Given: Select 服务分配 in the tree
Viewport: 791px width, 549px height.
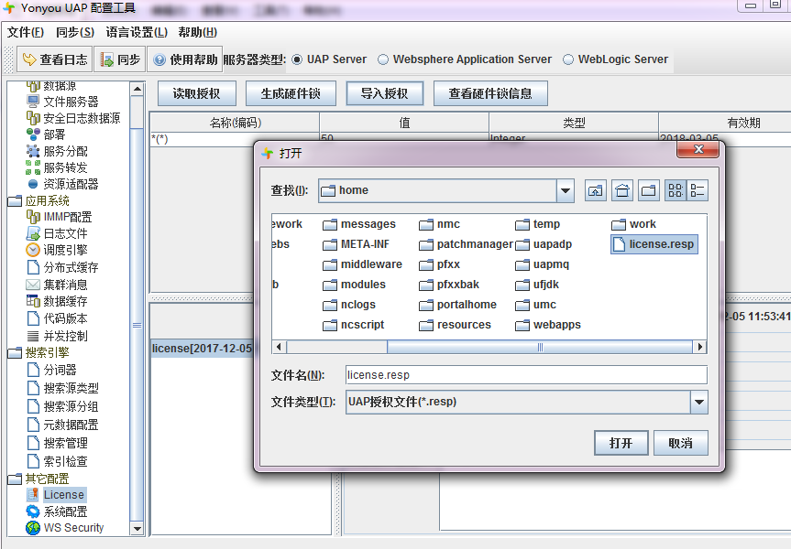Looking at the screenshot, I should click(65, 151).
